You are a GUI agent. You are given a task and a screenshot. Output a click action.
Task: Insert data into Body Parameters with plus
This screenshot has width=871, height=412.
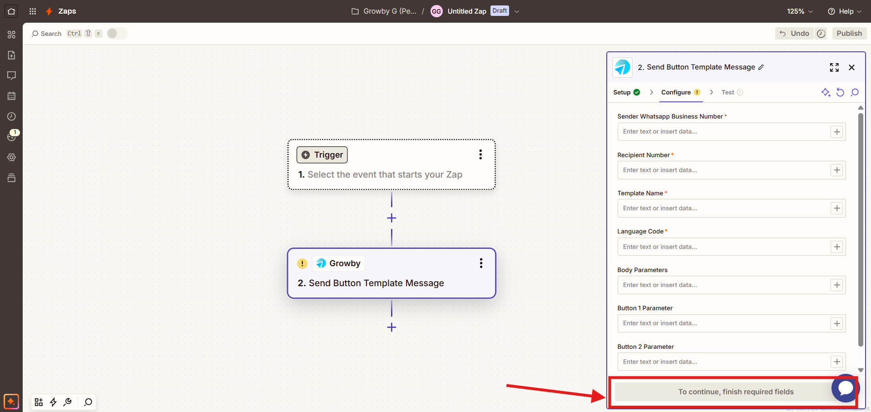pyautogui.click(x=836, y=285)
